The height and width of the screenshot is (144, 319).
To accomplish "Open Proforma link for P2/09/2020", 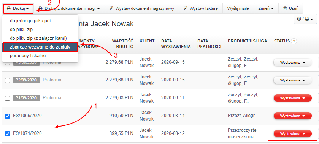I will coord(52,80).
